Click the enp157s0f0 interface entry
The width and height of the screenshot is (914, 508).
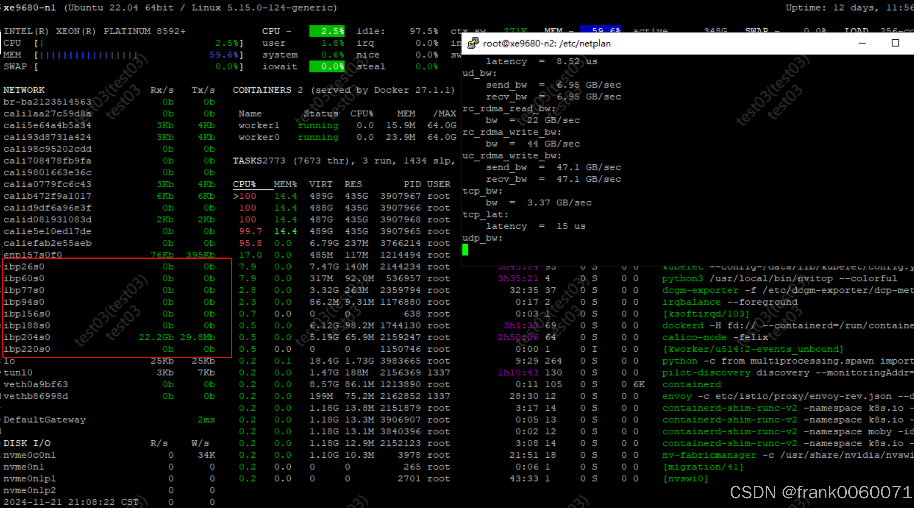[33, 255]
